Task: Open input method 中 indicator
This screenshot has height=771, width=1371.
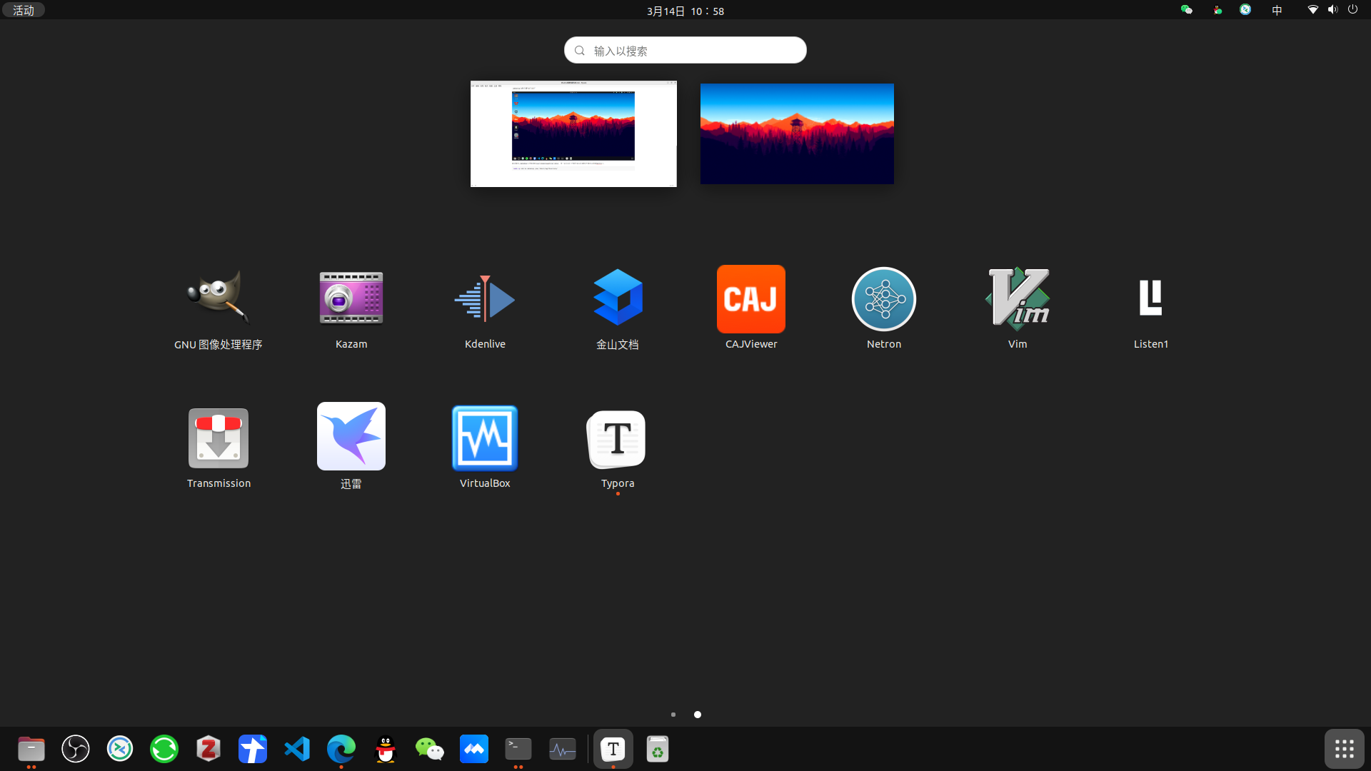Action: (1277, 10)
